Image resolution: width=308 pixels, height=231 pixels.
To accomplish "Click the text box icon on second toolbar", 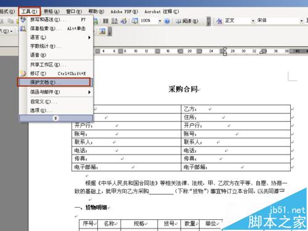I will coord(102,31).
